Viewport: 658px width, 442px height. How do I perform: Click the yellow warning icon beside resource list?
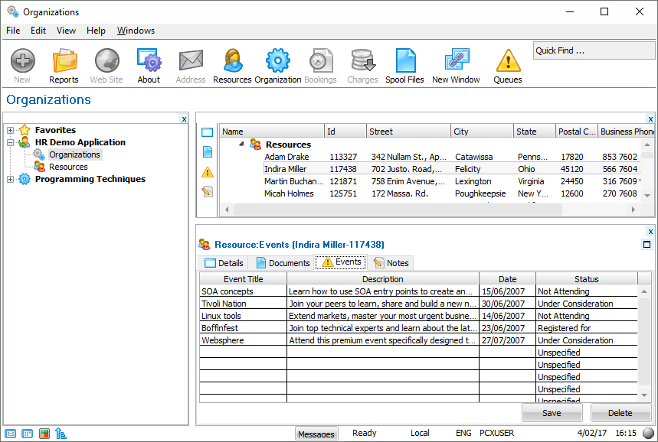pyautogui.click(x=208, y=172)
